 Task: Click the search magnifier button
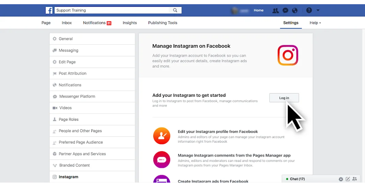tap(175, 10)
